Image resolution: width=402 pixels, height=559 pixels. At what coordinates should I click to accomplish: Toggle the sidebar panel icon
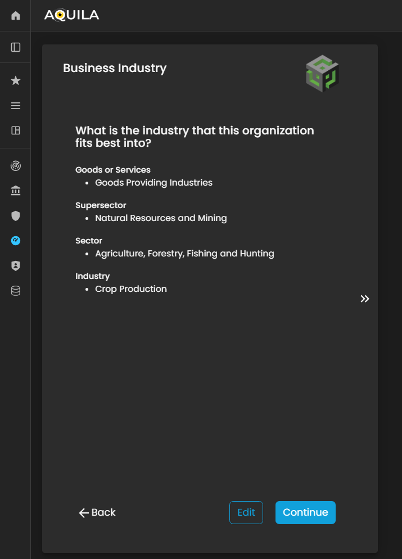(x=16, y=47)
